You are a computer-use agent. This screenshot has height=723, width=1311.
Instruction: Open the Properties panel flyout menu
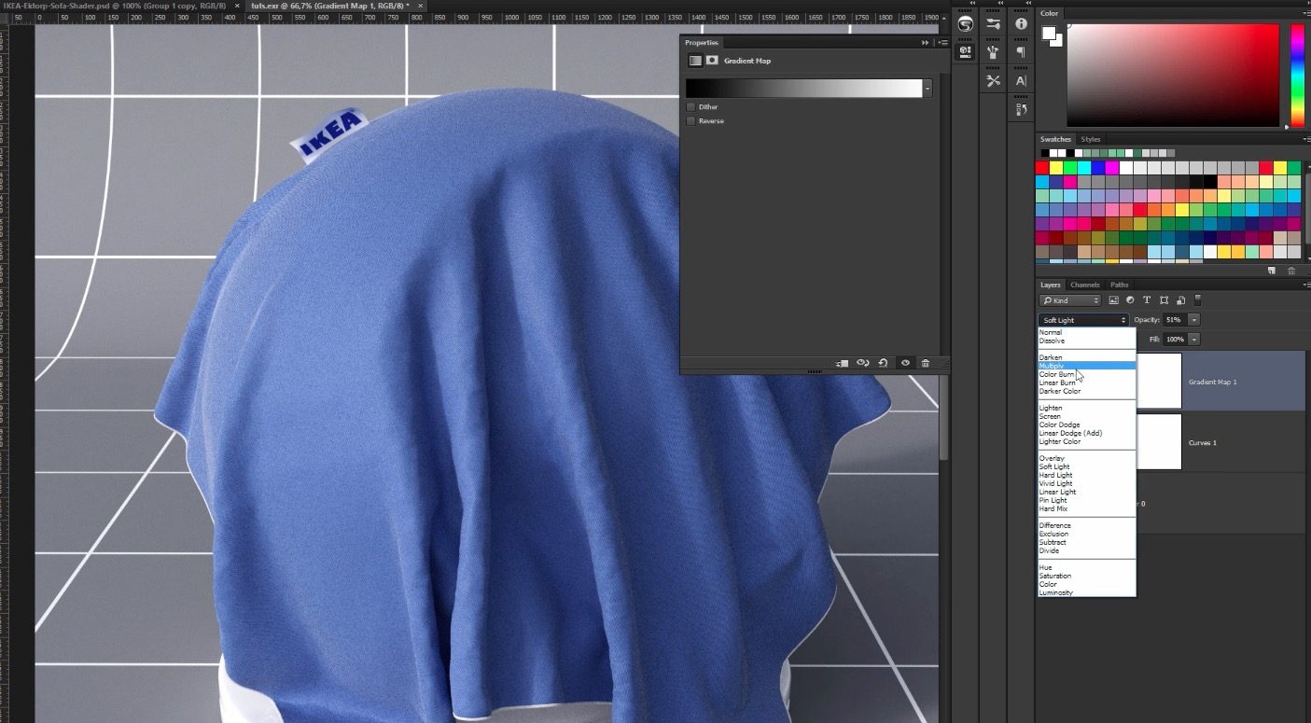point(941,43)
